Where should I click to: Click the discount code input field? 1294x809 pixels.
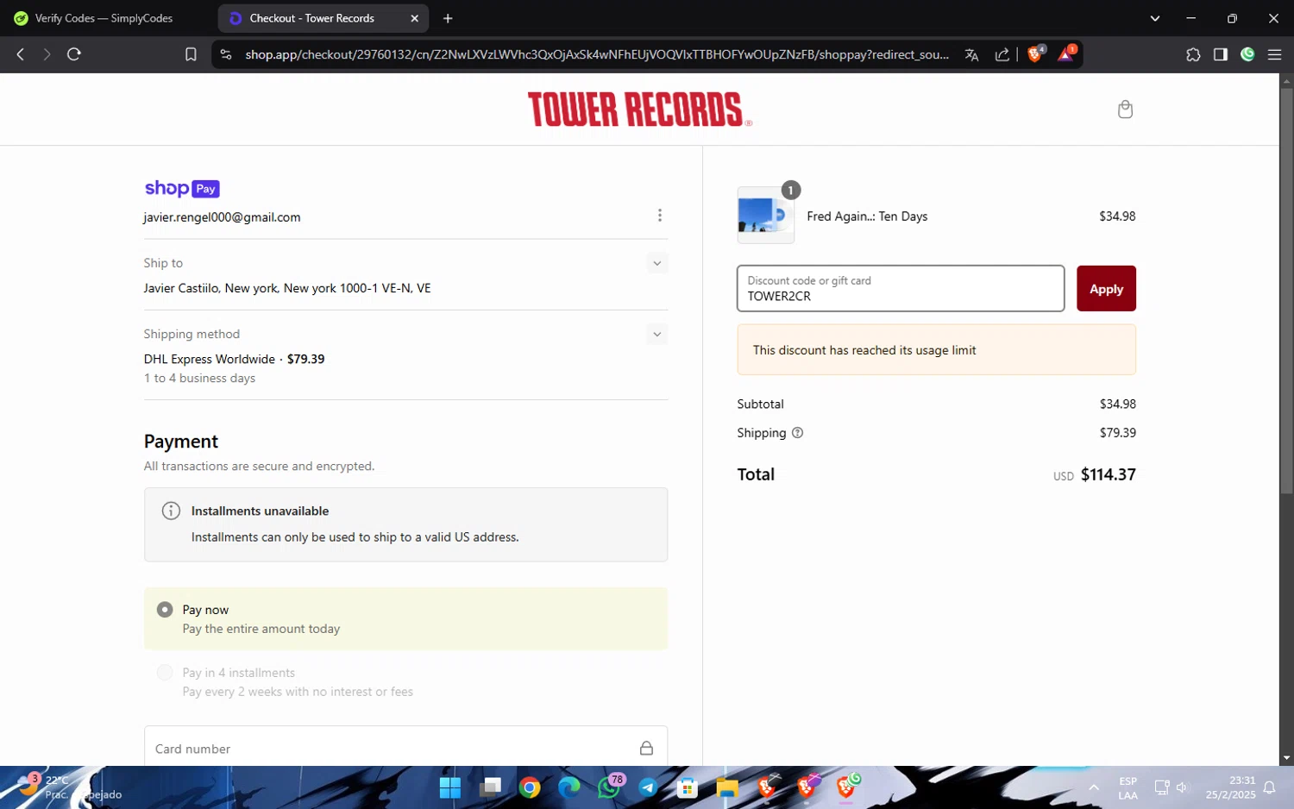tap(901, 288)
